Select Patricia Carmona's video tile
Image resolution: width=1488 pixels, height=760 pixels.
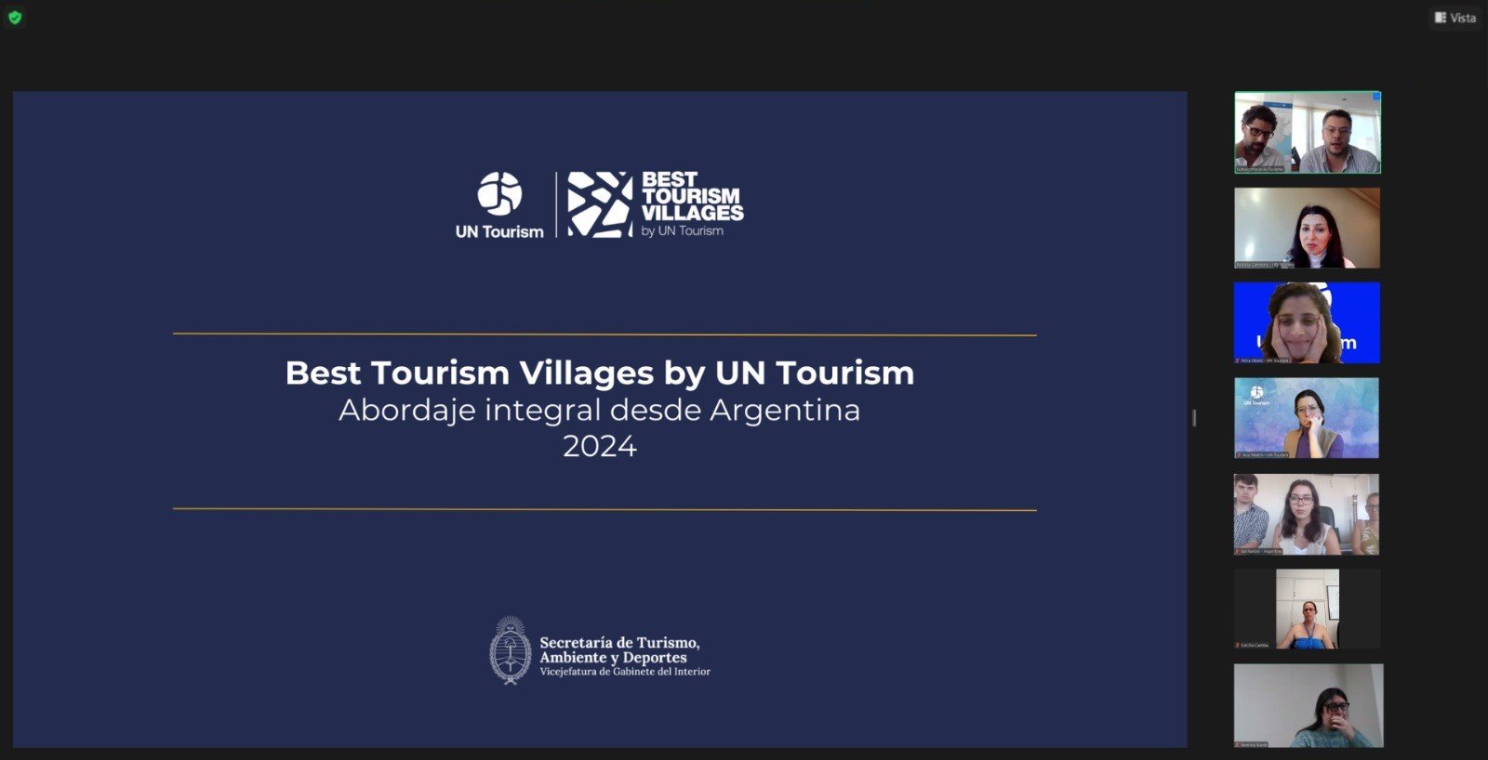[x=1307, y=227]
